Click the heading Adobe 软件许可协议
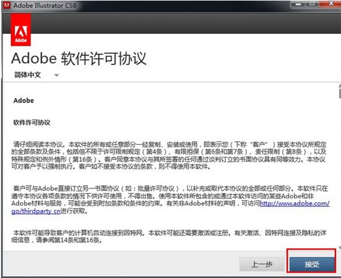341x278 pixels. pyautogui.click(x=79, y=59)
